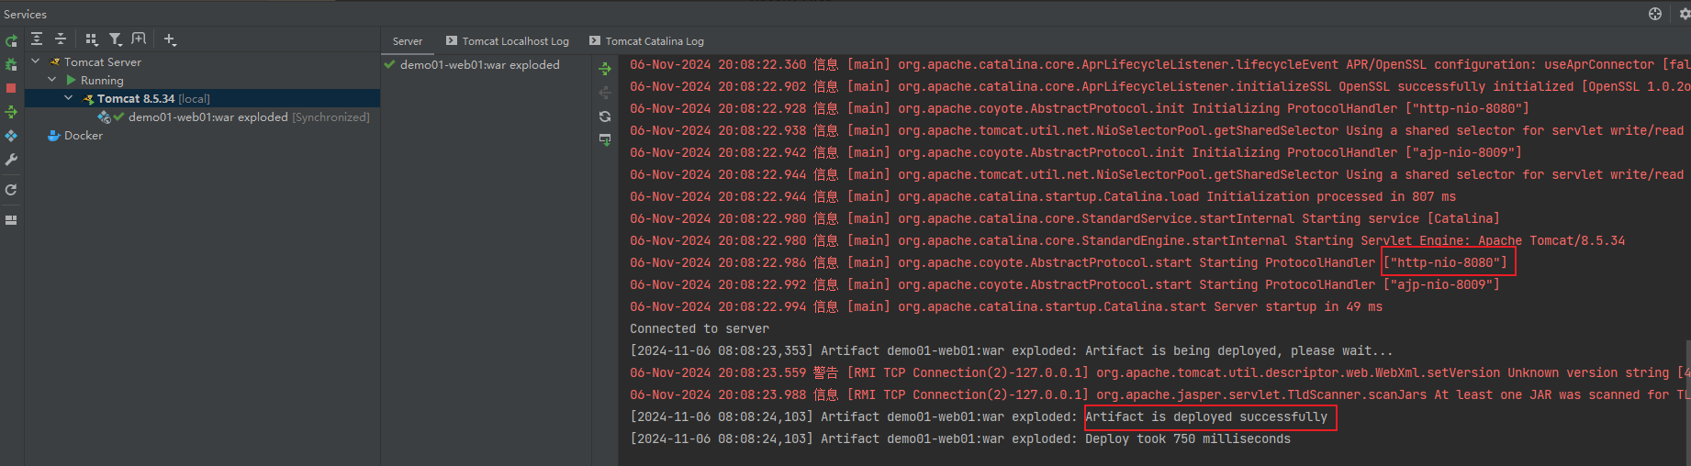The width and height of the screenshot is (1691, 466).
Task: Collapse the Tomcat Server node
Action: click(x=35, y=61)
